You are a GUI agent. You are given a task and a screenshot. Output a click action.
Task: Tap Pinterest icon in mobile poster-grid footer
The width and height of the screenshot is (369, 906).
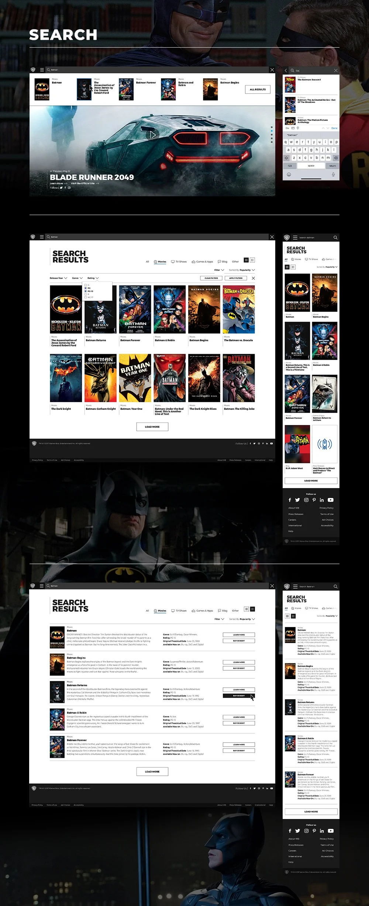(314, 500)
